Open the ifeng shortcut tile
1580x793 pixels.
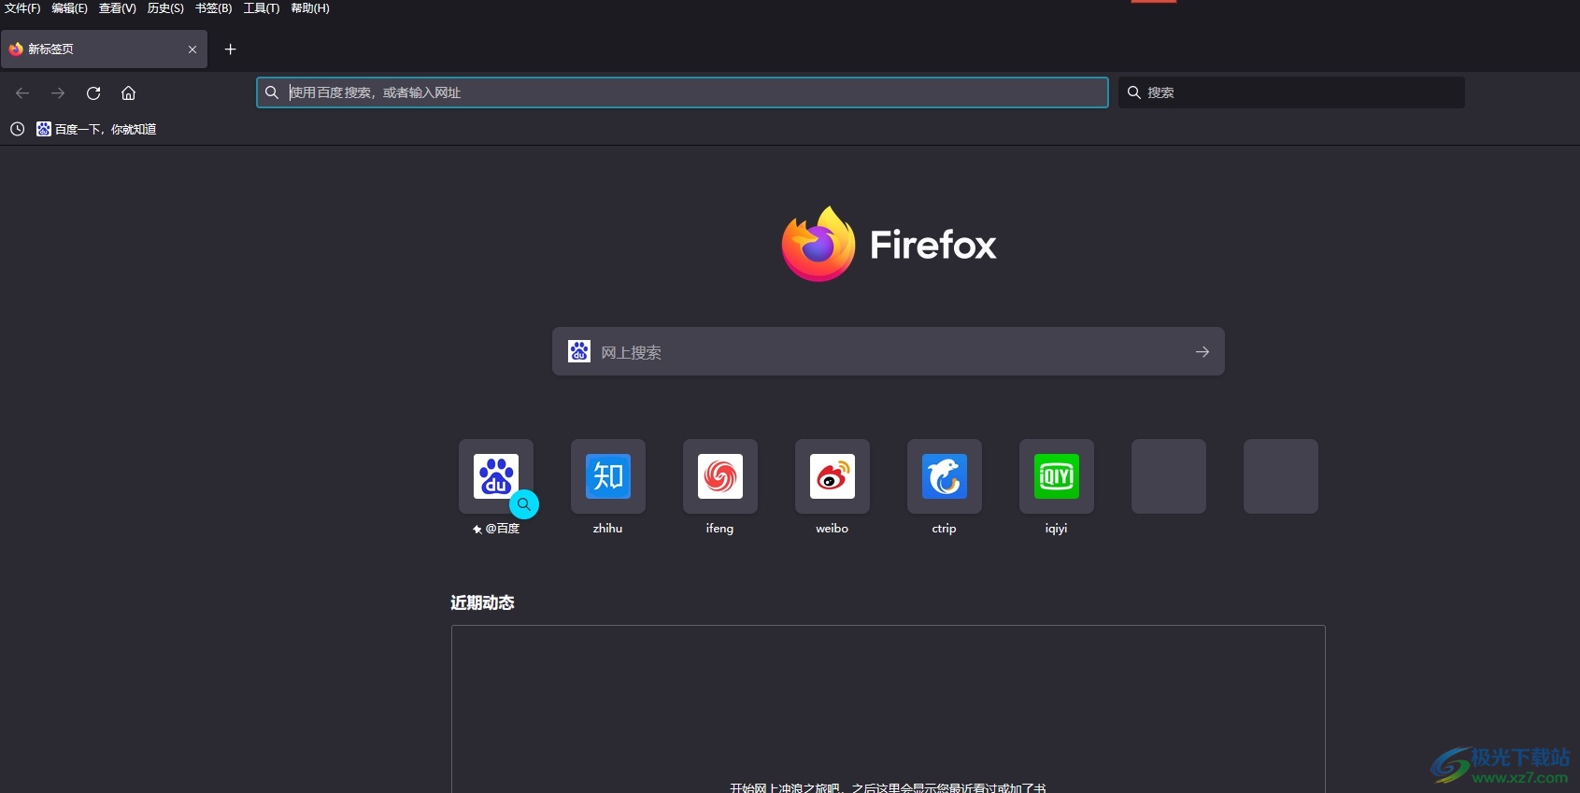720,476
